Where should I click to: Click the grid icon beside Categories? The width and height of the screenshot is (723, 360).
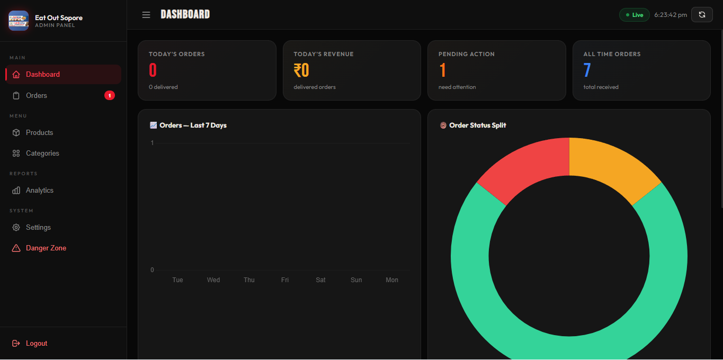click(x=16, y=154)
